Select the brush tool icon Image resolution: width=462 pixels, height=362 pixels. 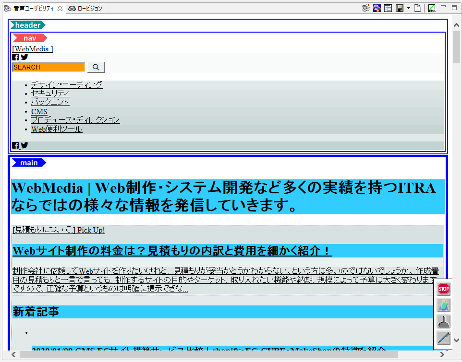click(x=443, y=322)
